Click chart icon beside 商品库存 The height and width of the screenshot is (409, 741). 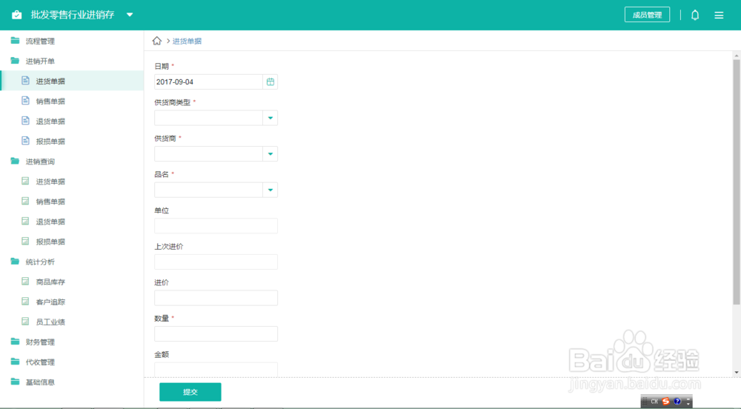[x=25, y=282]
